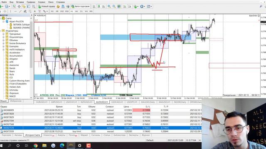266x149 pixels.
Task: Open the Графики menu
Action: pos(31,2)
